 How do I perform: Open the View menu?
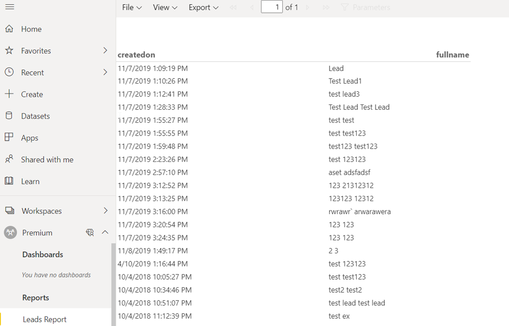click(x=165, y=7)
